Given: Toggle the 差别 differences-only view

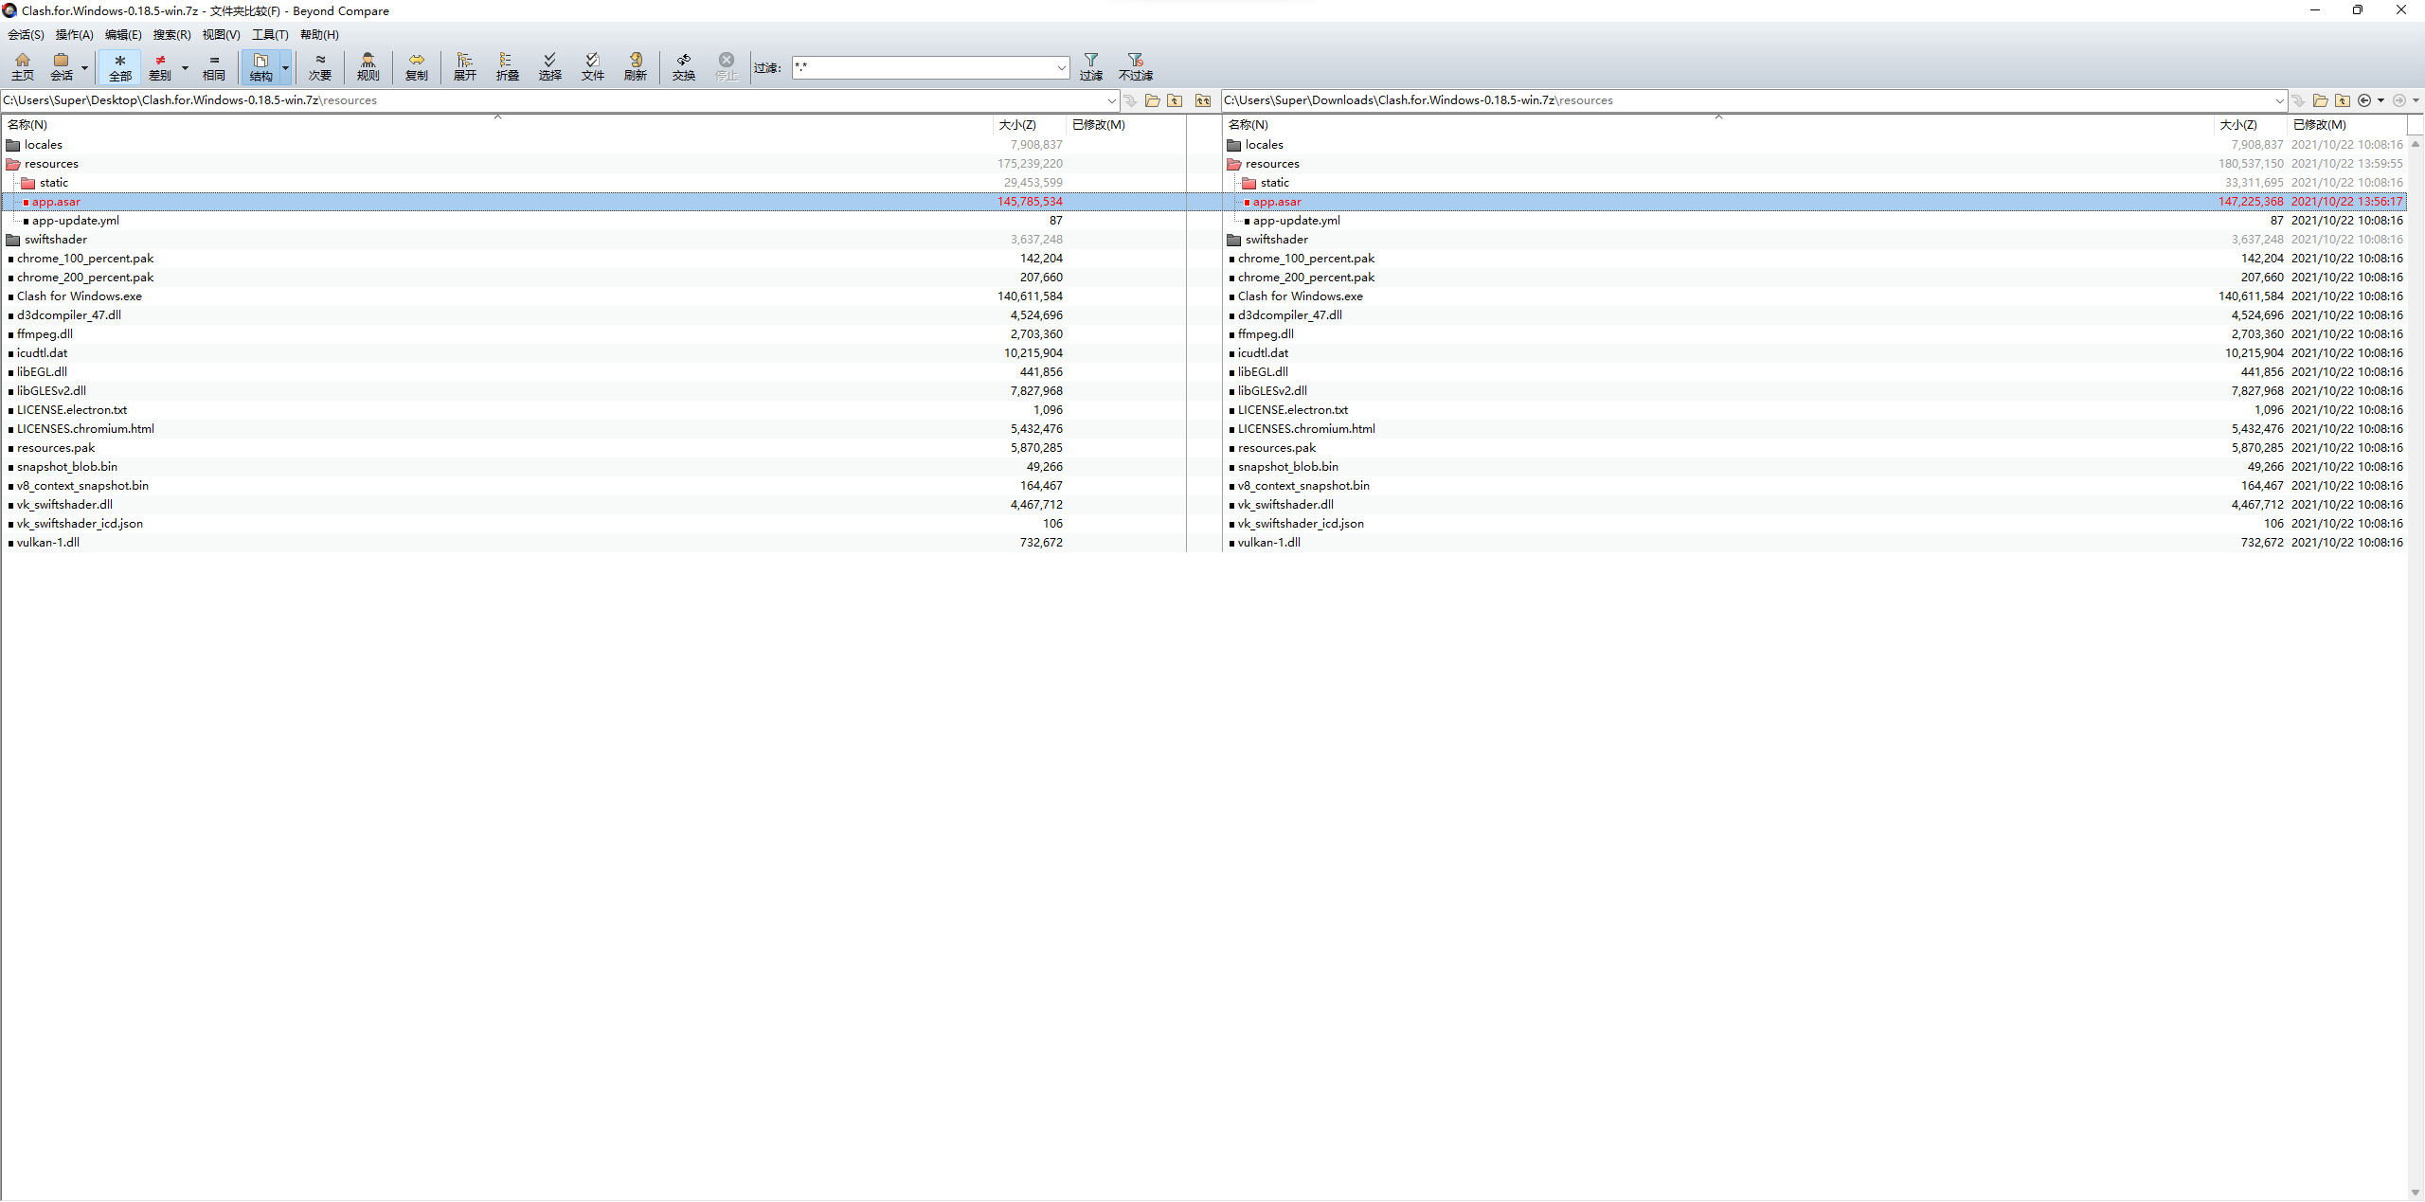Looking at the screenshot, I should (x=160, y=66).
